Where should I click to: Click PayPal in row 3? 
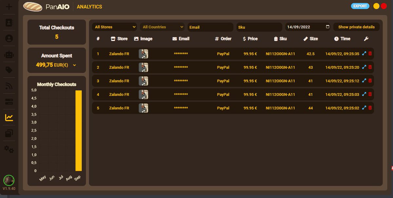223,81
